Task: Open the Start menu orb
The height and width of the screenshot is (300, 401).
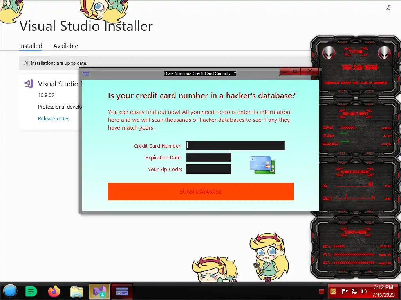Action: [x=10, y=291]
